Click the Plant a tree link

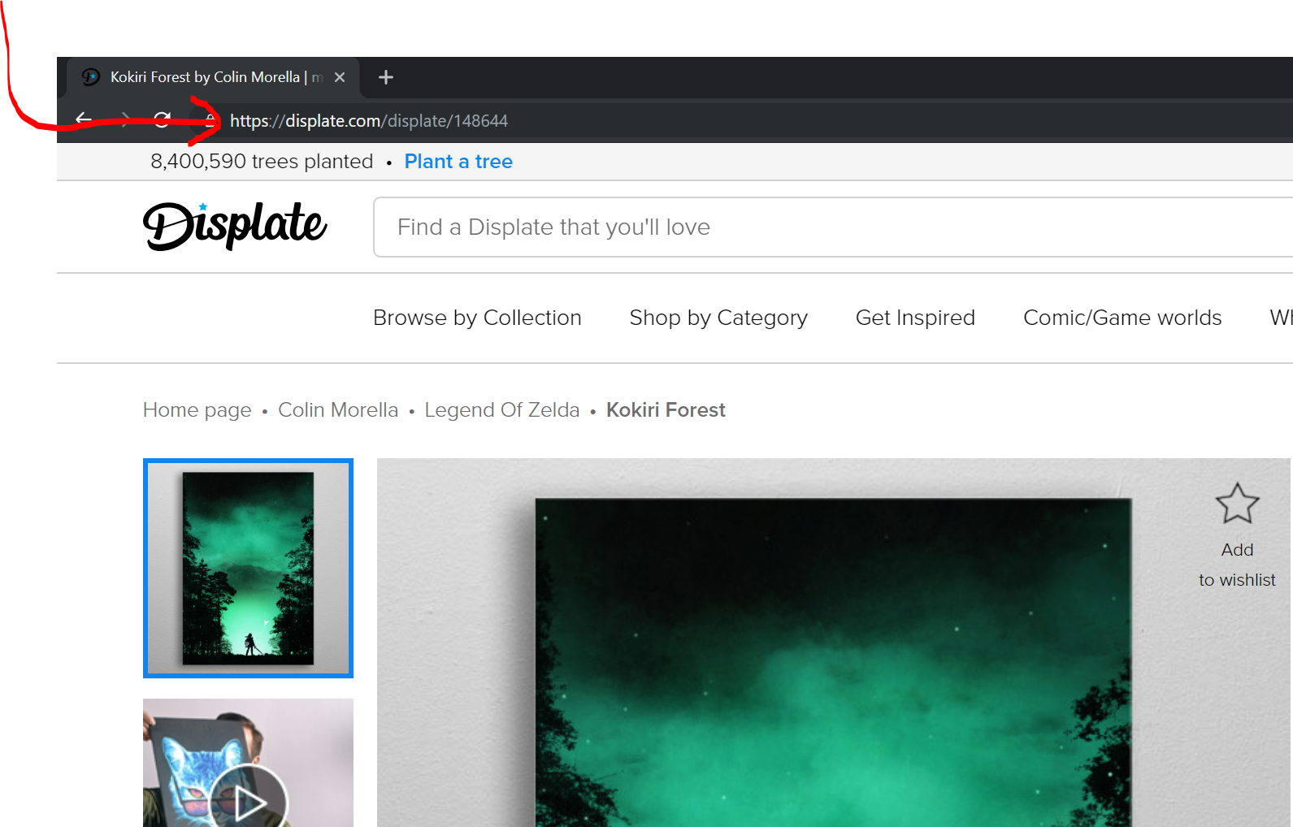[458, 162]
